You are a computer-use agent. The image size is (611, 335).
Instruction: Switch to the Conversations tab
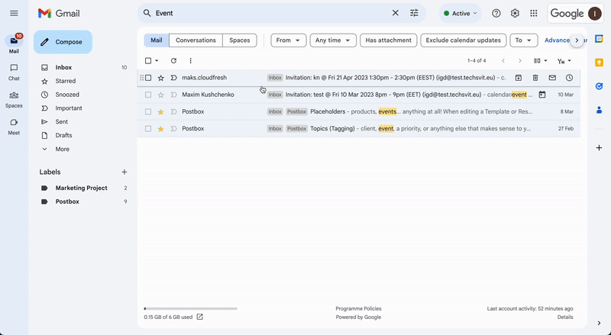(196, 40)
